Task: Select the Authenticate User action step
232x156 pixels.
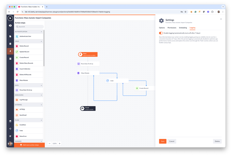Action: pyautogui.click(x=25, y=36)
